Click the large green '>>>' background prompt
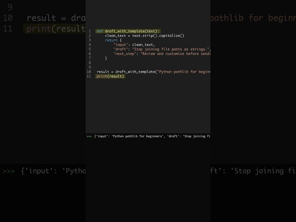The width and height of the screenshot is (296, 222). (9, 171)
